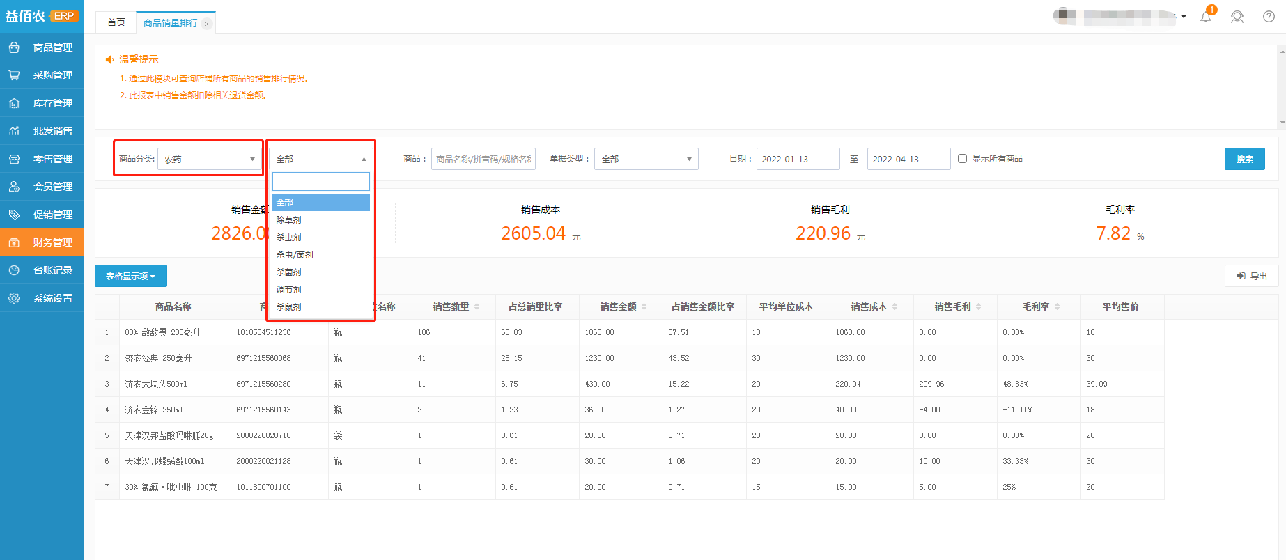Click the 导出 export button
This screenshot has width=1286, height=560.
click(1251, 277)
